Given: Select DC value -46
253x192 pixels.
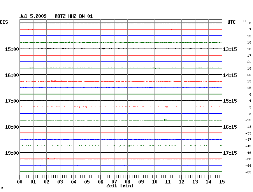Looking at the screenshot, I should click(248, 153).
